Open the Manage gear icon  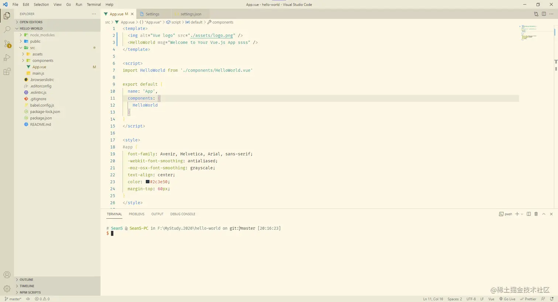(7, 288)
